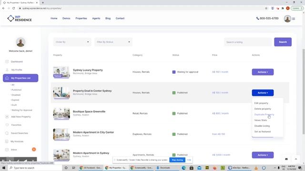Viewport: 305px width, 171px height.
Task: Filter sidebar list by Disabled
Action: pos(16,95)
